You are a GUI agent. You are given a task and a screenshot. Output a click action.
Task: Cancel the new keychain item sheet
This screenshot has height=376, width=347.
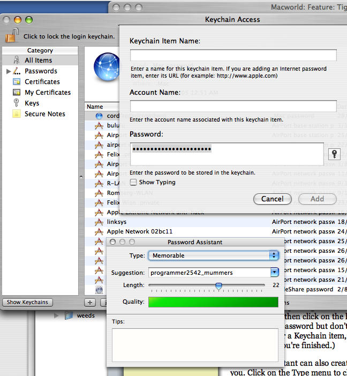coord(273,199)
